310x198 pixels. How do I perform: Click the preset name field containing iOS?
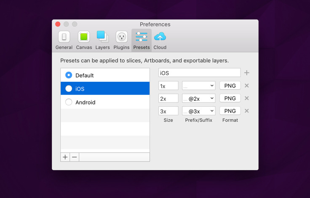coord(200,73)
